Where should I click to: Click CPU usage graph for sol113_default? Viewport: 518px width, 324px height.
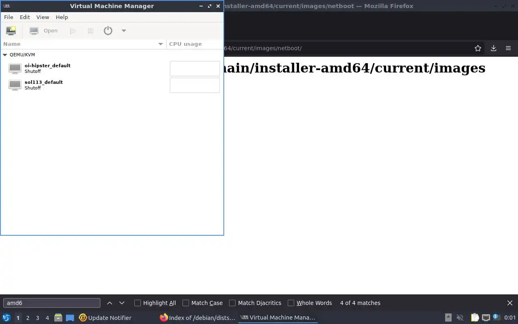[x=195, y=85]
